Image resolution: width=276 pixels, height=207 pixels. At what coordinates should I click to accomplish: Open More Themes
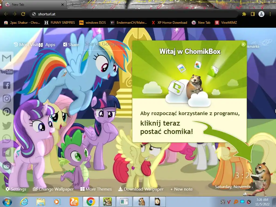[96, 189]
